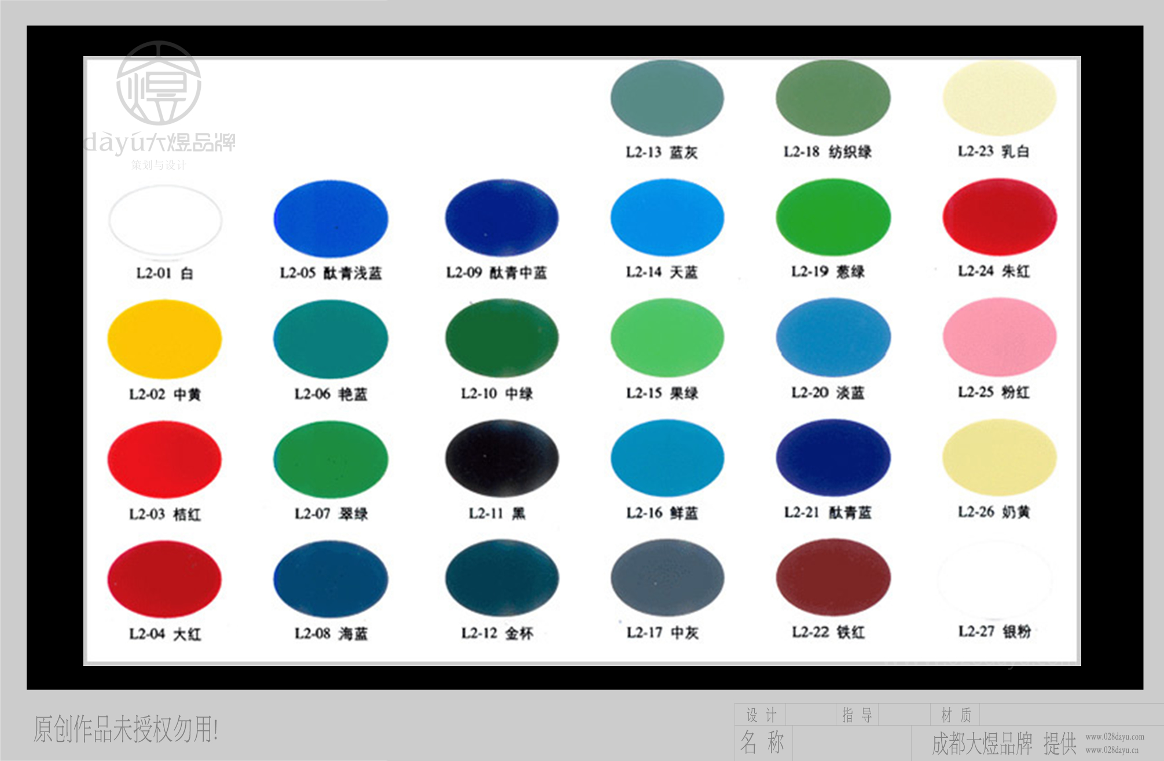The width and height of the screenshot is (1164, 761).
Task: Select the L2-04 大红 red swatch
Action: click(x=164, y=579)
